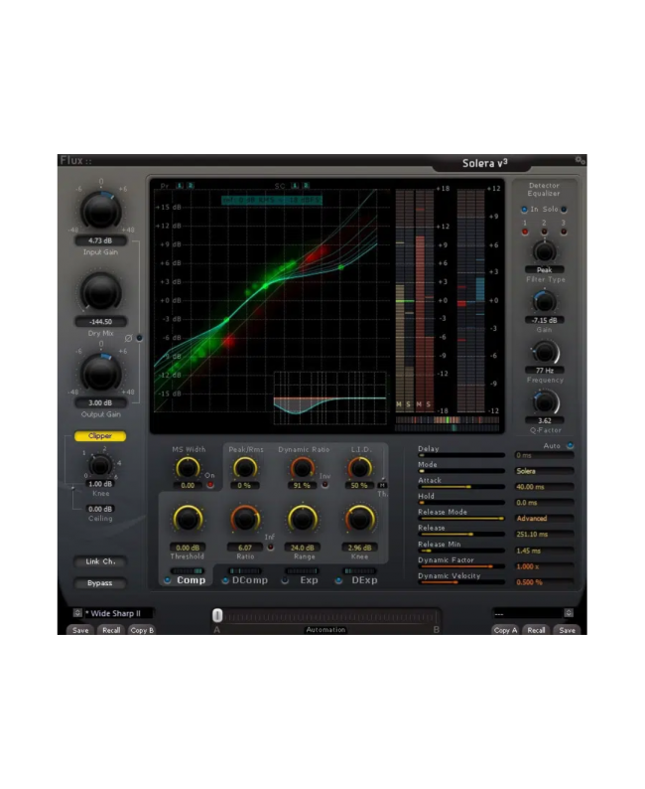Select equalizer band 1 LED
Screen dimensions: 645x789
(x=525, y=232)
